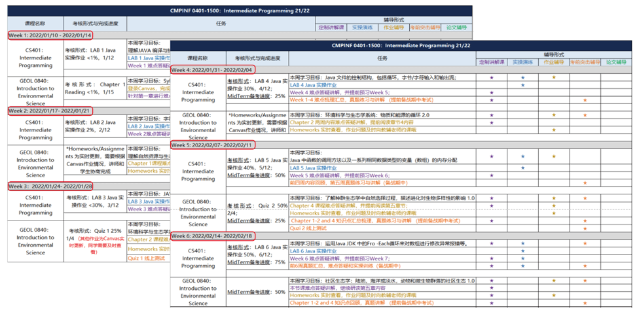Click the purple star in Chapter 2 两周内容难点答疑讲解 row
639x316 pixels.
pyautogui.click(x=492, y=122)
